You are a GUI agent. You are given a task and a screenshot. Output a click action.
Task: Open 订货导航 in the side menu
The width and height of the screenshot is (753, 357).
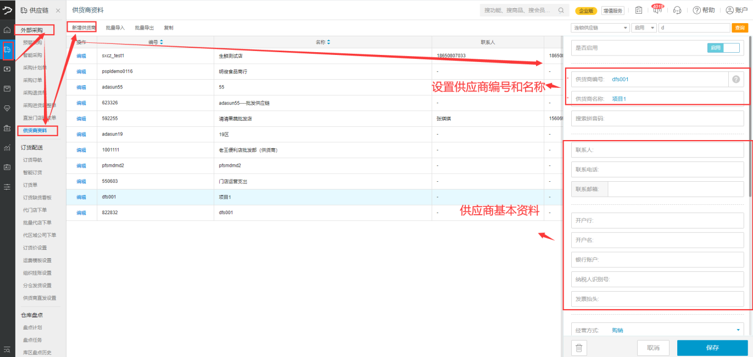(32, 160)
